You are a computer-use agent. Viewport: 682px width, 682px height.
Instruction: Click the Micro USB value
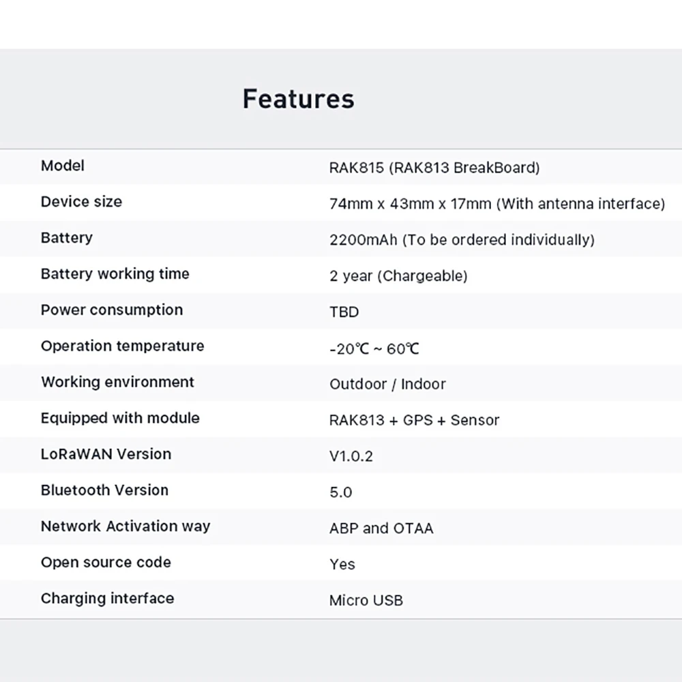[366, 601]
